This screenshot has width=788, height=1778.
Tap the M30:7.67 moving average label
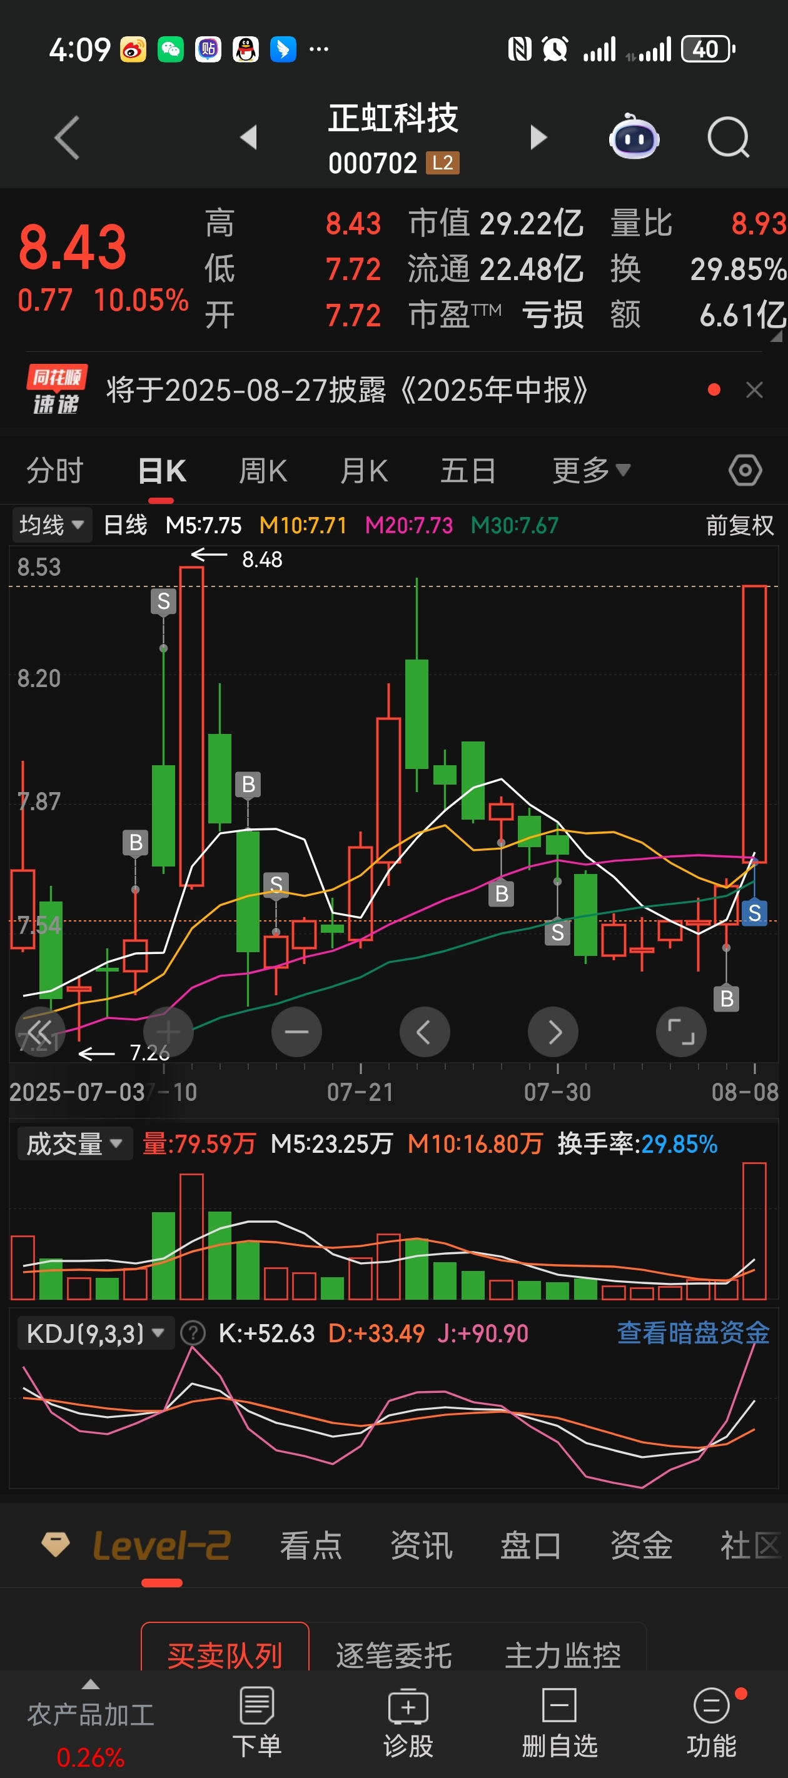click(x=515, y=525)
